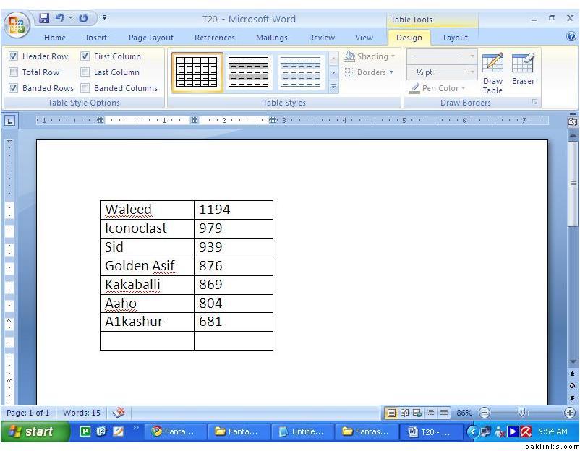Uncheck the Header Row checkbox

14,56
